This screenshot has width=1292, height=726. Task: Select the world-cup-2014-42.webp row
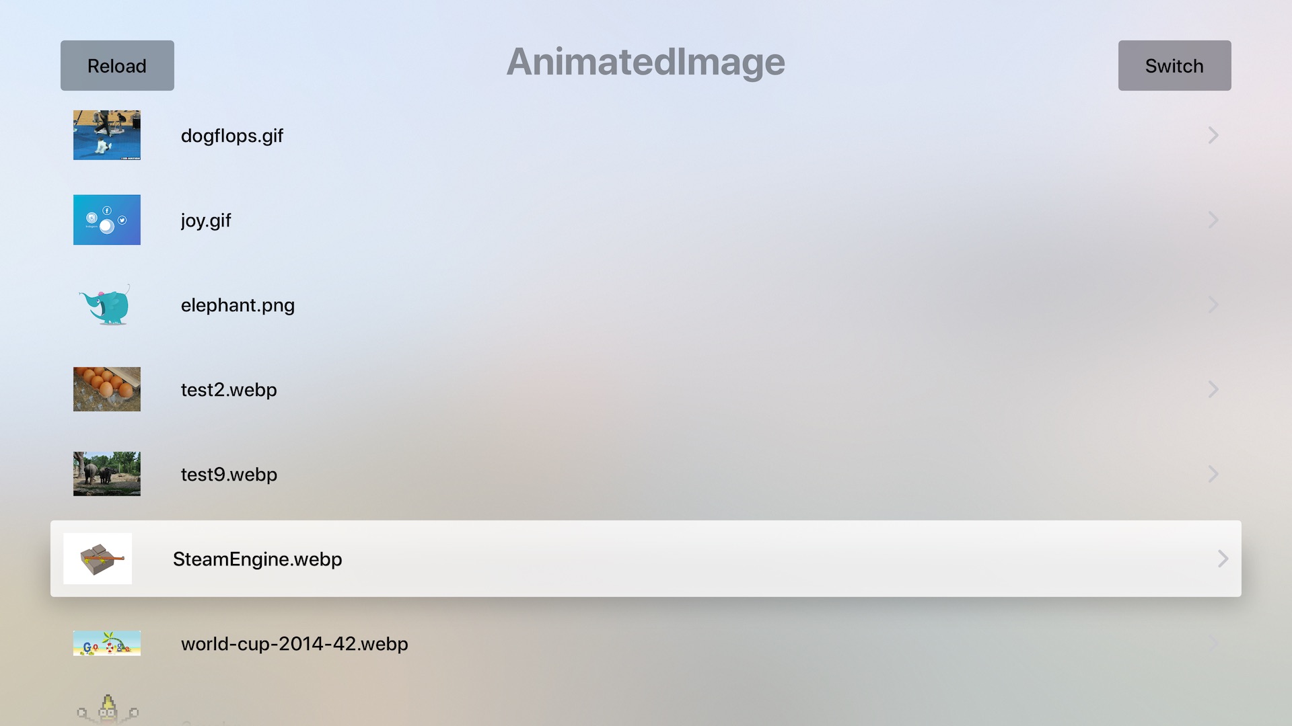(x=471, y=643)
